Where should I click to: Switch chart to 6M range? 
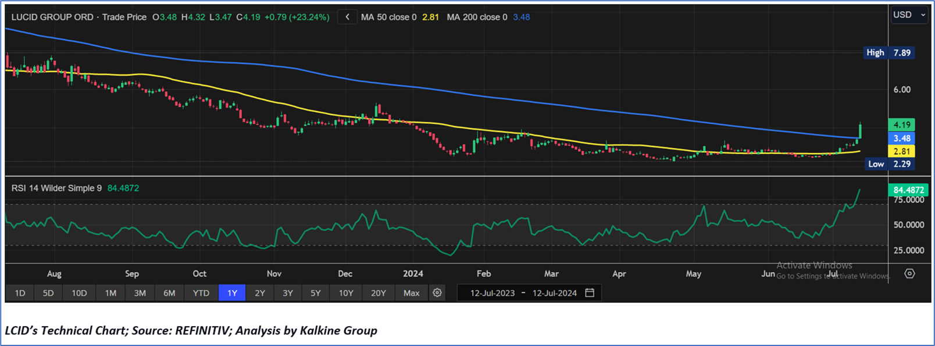pos(169,293)
